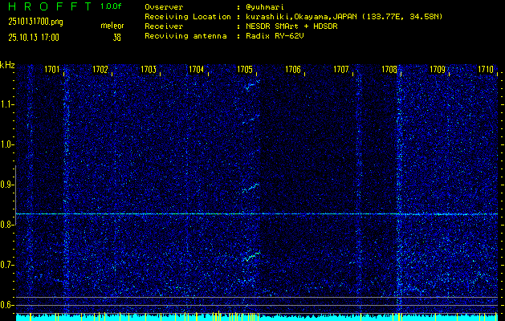
Task: Click the 1703 time marker
Action: click(x=149, y=70)
